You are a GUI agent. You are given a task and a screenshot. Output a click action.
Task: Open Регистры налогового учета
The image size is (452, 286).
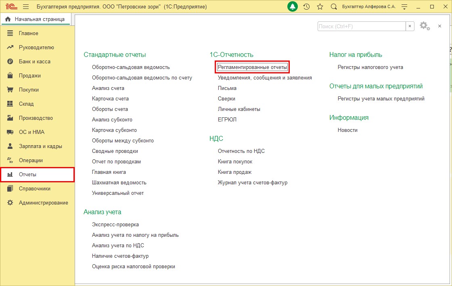tap(370, 67)
